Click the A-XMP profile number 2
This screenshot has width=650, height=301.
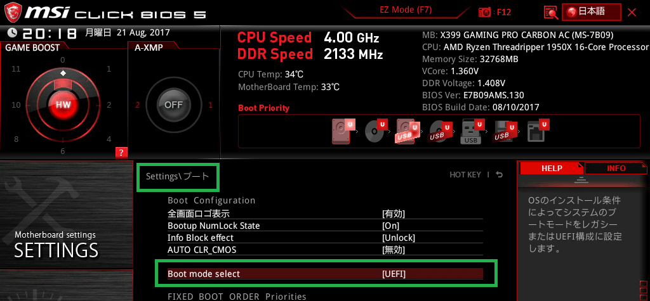coord(138,105)
